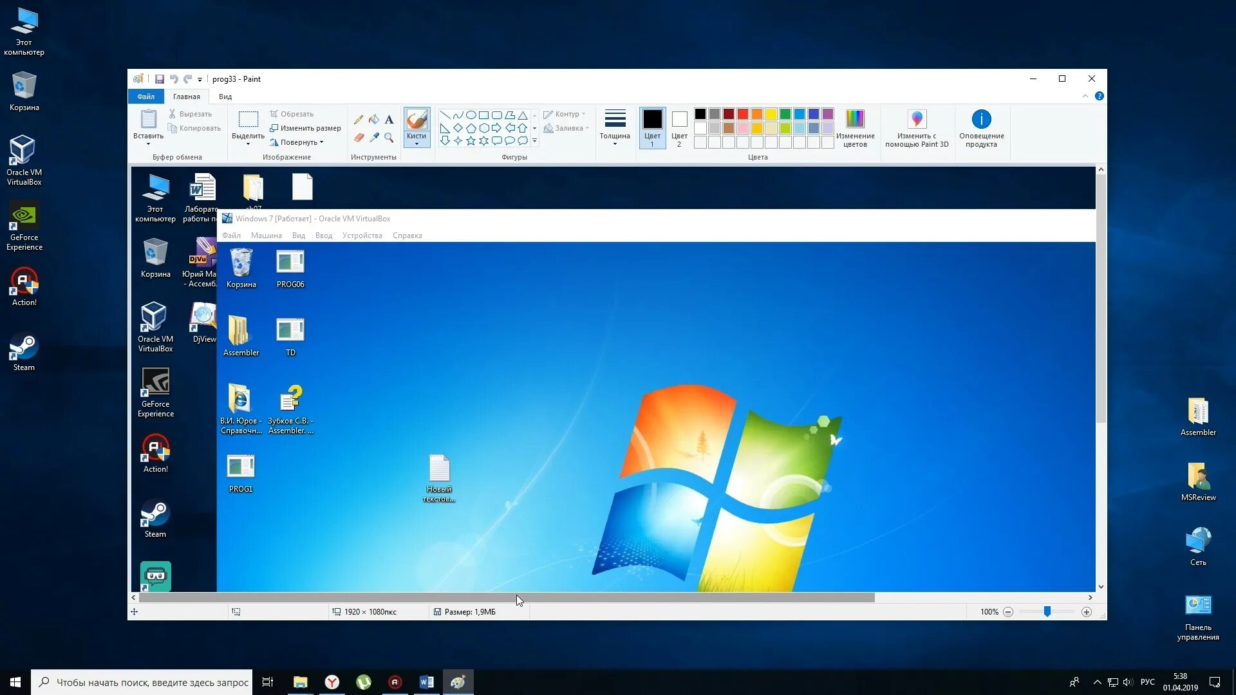Switch to the Вид ribbon tab
The image size is (1236, 695).
coord(225,97)
